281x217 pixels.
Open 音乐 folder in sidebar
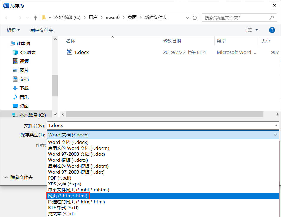(24, 97)
